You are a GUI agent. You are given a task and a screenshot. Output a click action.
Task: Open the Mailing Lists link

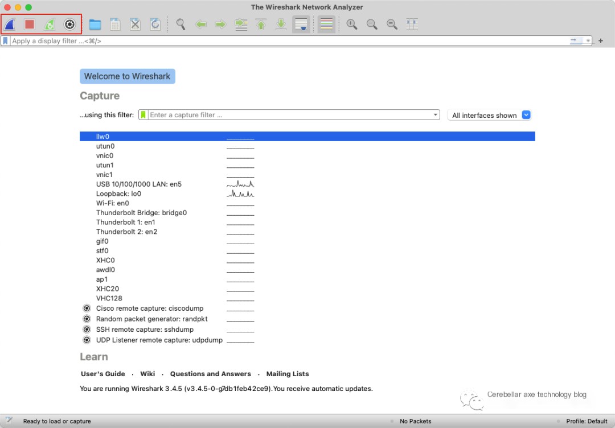click(x=288, y=374)
